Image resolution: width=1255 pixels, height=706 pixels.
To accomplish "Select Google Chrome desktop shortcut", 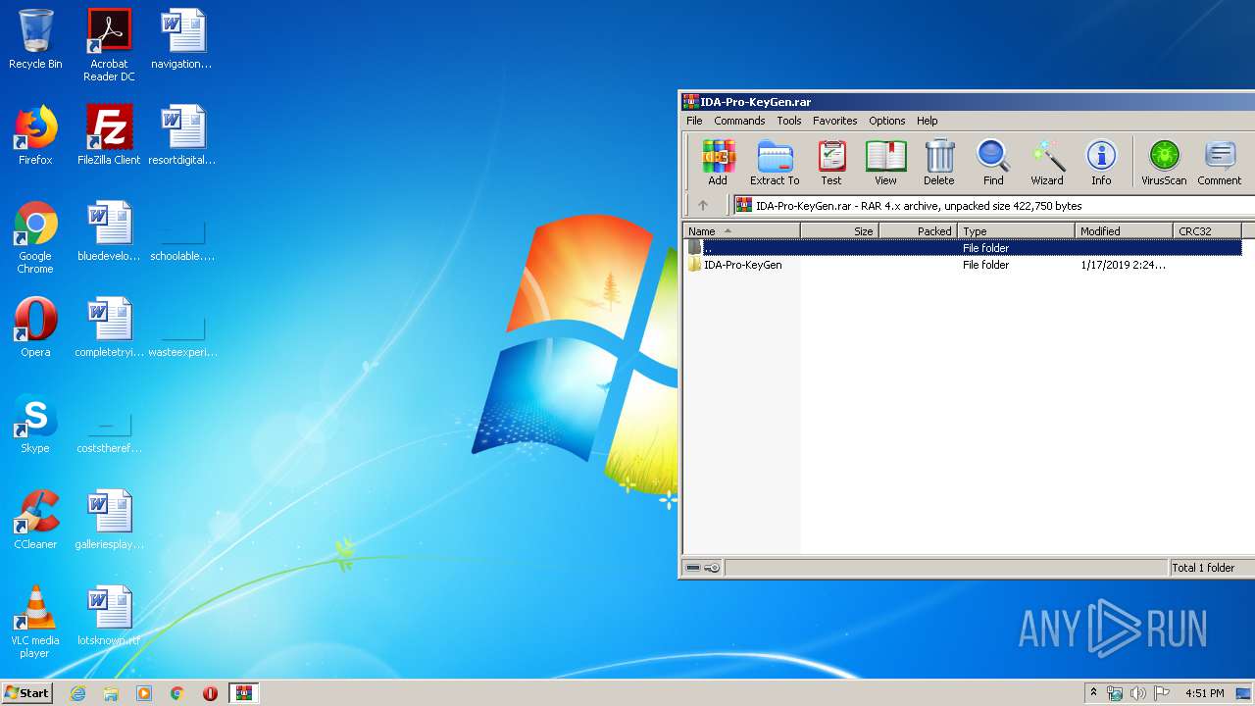I will pos(35,237).
